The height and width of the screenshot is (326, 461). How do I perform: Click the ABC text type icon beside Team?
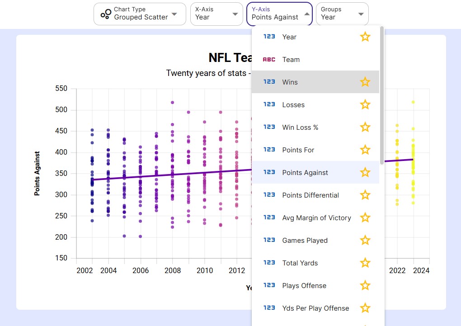coord(269,59)
